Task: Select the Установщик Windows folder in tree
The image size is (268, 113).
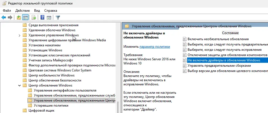Action: (x=45, y=50)
